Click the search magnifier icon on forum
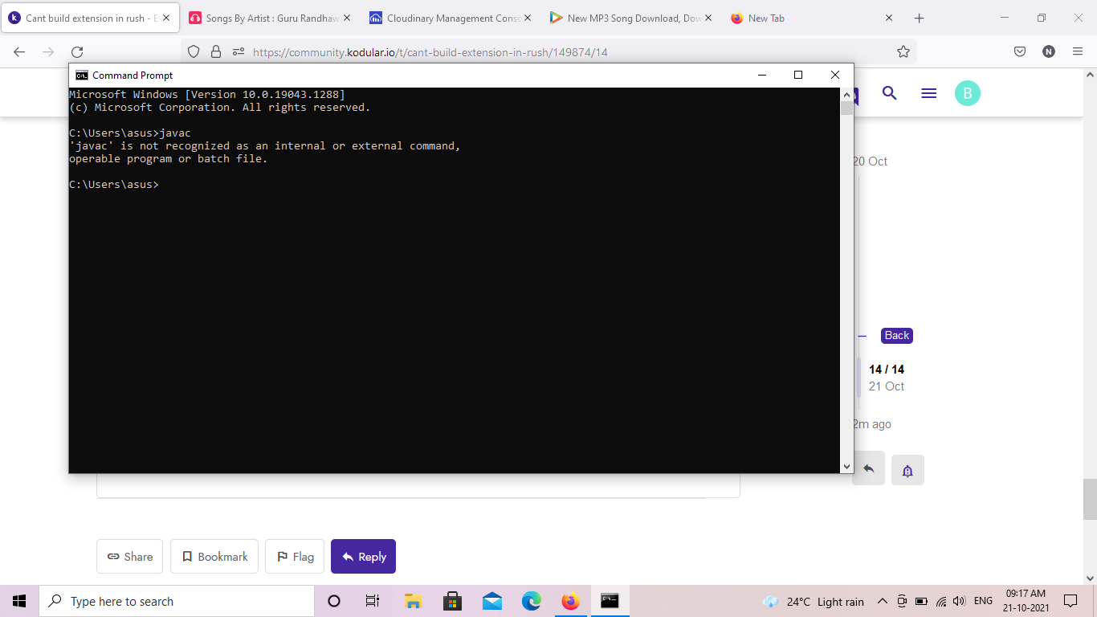The width and height of the screenshot is (1097, 617). pos(889,93)
